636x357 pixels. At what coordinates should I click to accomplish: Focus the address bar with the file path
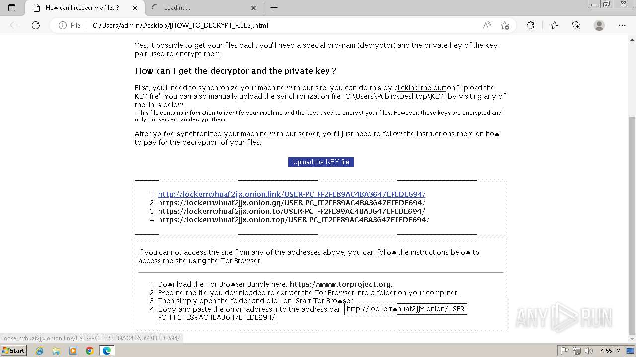pos(283,25)
